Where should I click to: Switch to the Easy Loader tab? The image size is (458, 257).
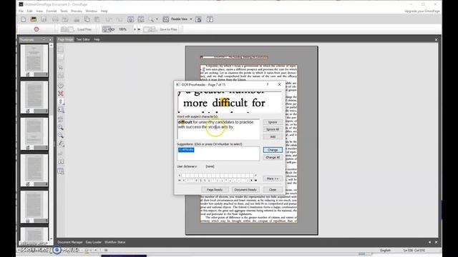94,242
